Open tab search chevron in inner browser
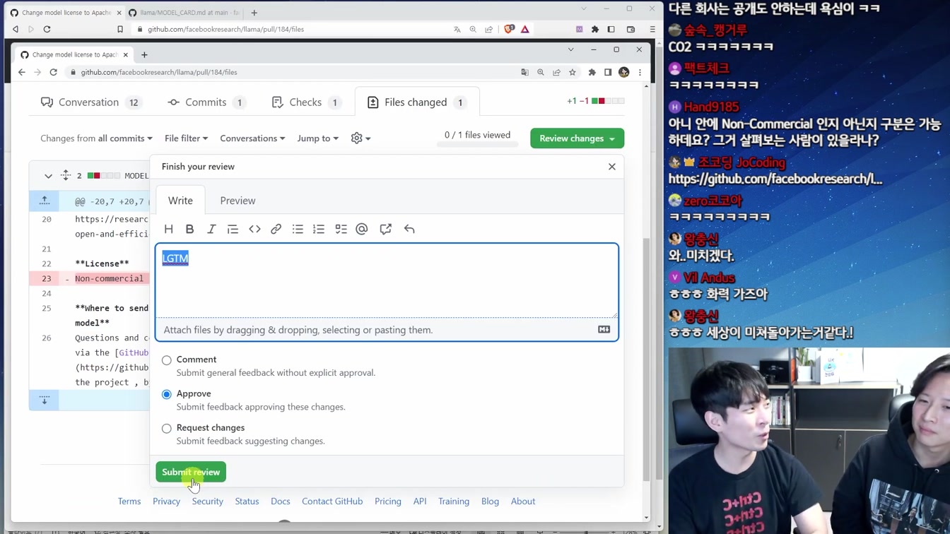 click(x=570, y=49)
